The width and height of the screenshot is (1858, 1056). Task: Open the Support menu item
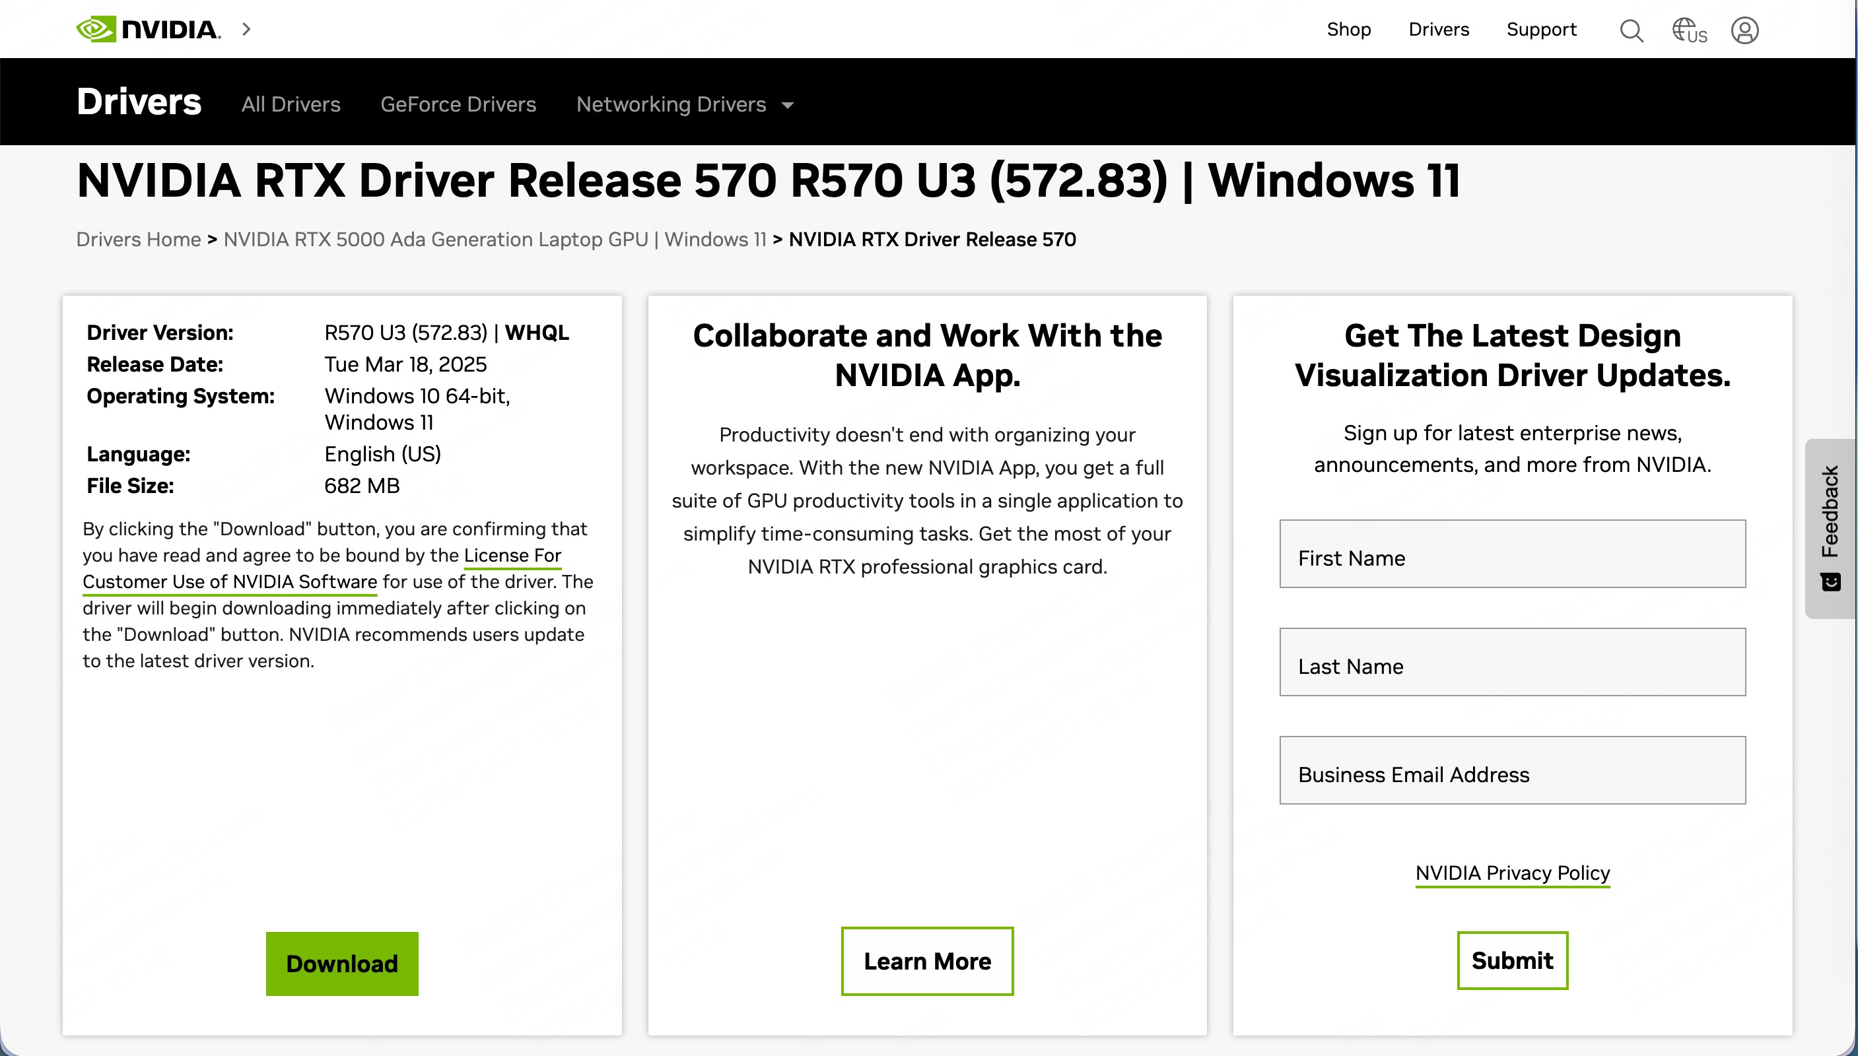pyautogui.click(x=1541, y=30)
